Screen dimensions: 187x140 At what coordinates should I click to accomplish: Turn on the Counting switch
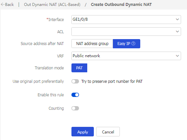75,108
